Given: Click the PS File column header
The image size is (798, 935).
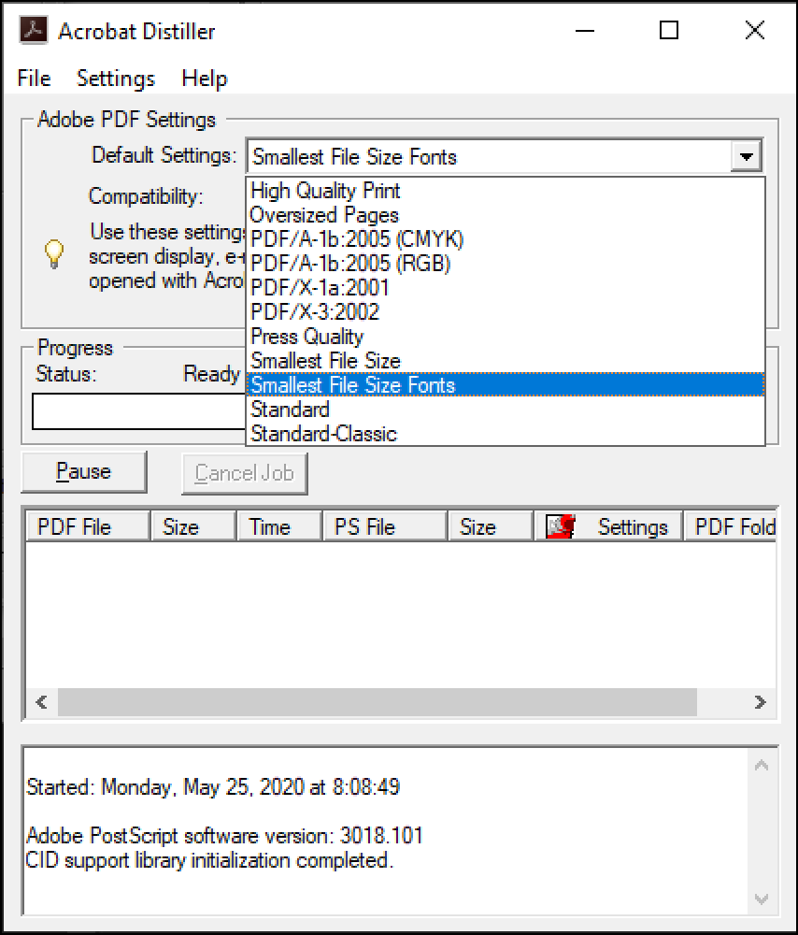Looking at the screenshot, I should (x=385, y=526).
